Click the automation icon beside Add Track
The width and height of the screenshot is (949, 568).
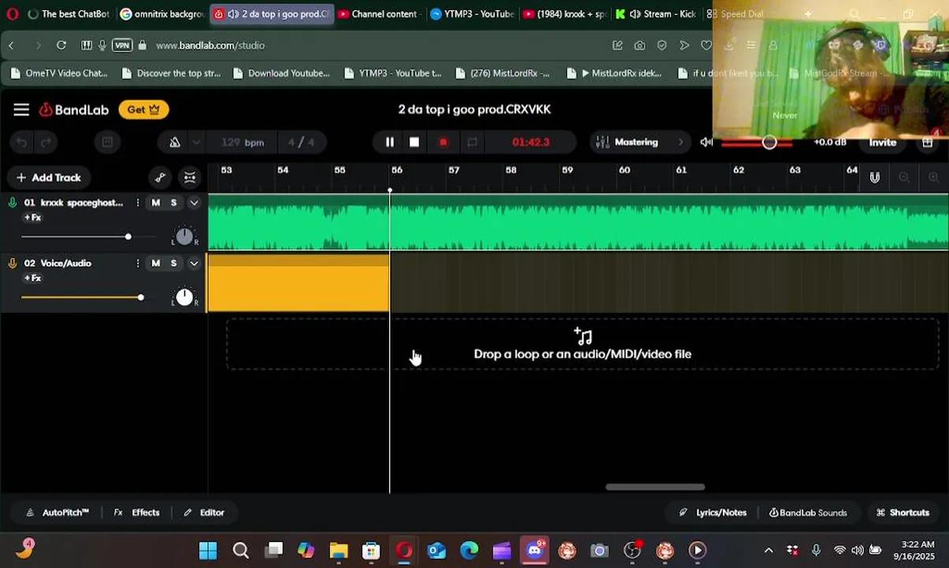[160, 177]
